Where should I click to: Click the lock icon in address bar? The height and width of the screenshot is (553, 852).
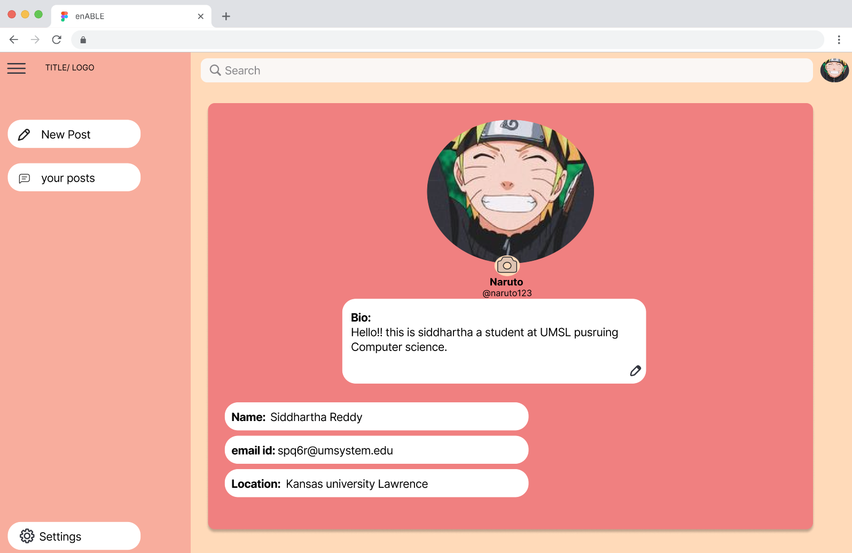coord(83,40)
